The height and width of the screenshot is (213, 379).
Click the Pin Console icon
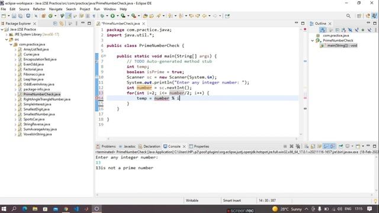pyautogui.click(x=341, y=146)
